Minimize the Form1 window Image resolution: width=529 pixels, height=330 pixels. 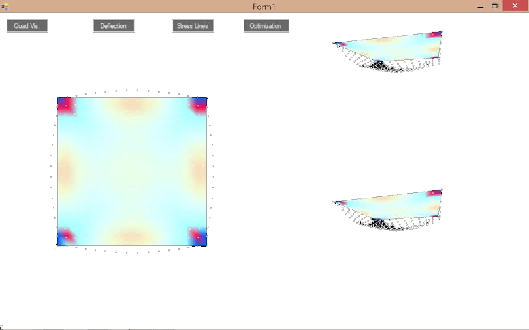pyautogui.click(x=480, y=6)
